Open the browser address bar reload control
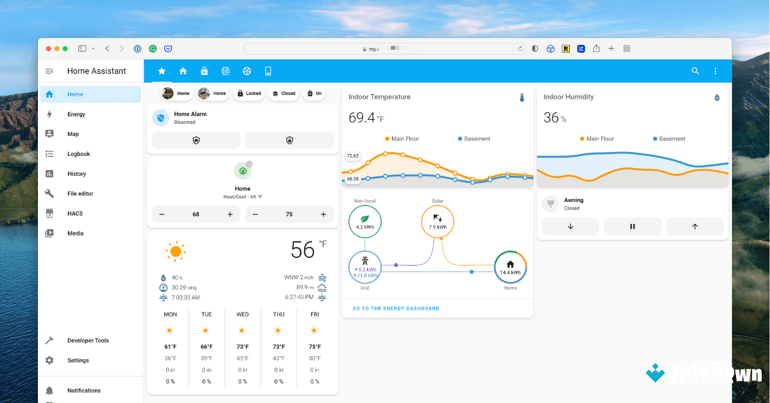The width and height of the screenshot is (770, 403). (520, 48)
